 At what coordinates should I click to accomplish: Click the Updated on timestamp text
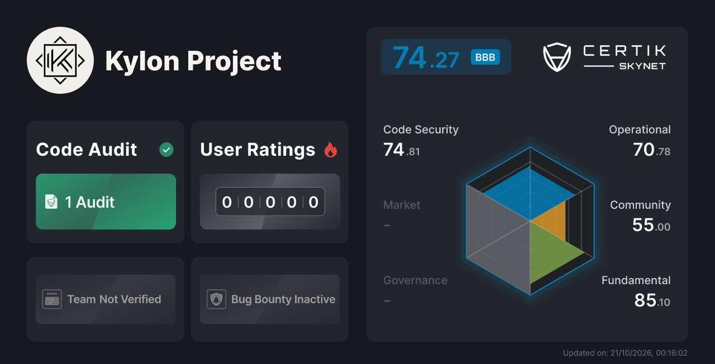coord(625,353)
